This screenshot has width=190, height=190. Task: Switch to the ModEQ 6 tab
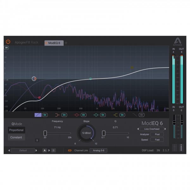tap(54, 43)
